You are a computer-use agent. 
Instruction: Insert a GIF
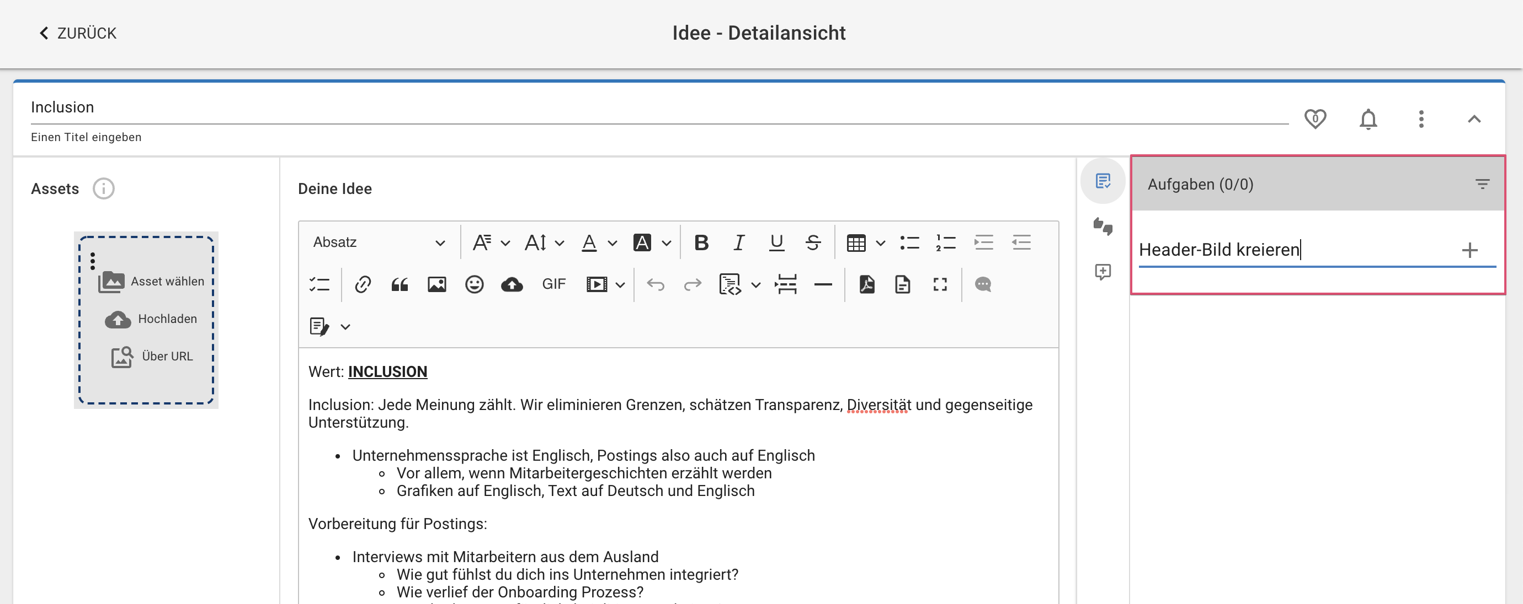point(554,284)
